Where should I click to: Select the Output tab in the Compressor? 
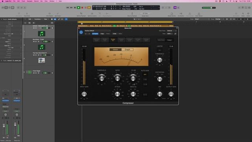170,40
